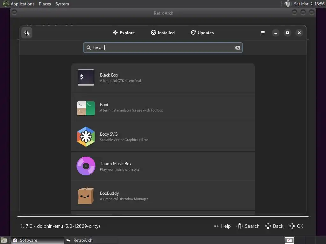This screenshot has height=244, width=326.
Task: Open the Boxy SVG hexagon icon
Action: click(86, 137)
